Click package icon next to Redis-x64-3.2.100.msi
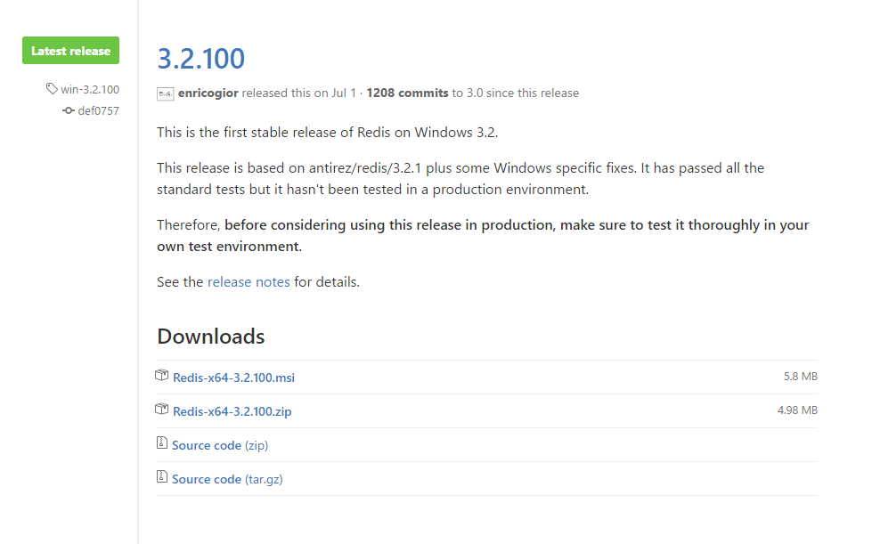The width and height of the screenshot is (872, 544). point(162,376)
